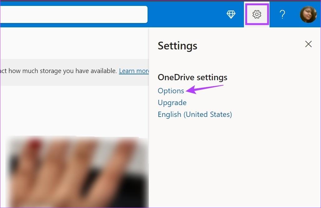Click the premium diamond icon in the header
The image size is (321, 208).
click(x=231, y=14)
